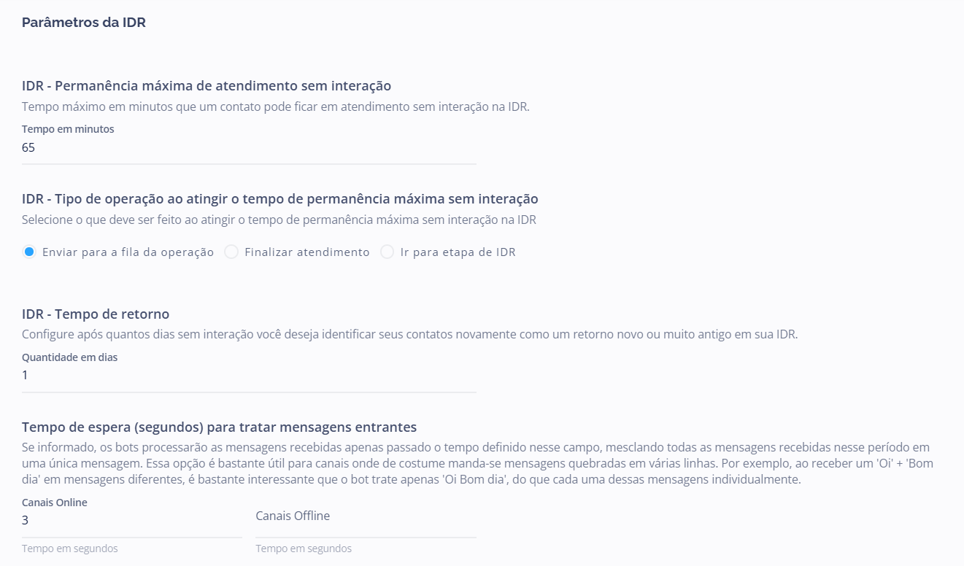Click the 'Finalizar atendimento' label text

tap(307, 252)
